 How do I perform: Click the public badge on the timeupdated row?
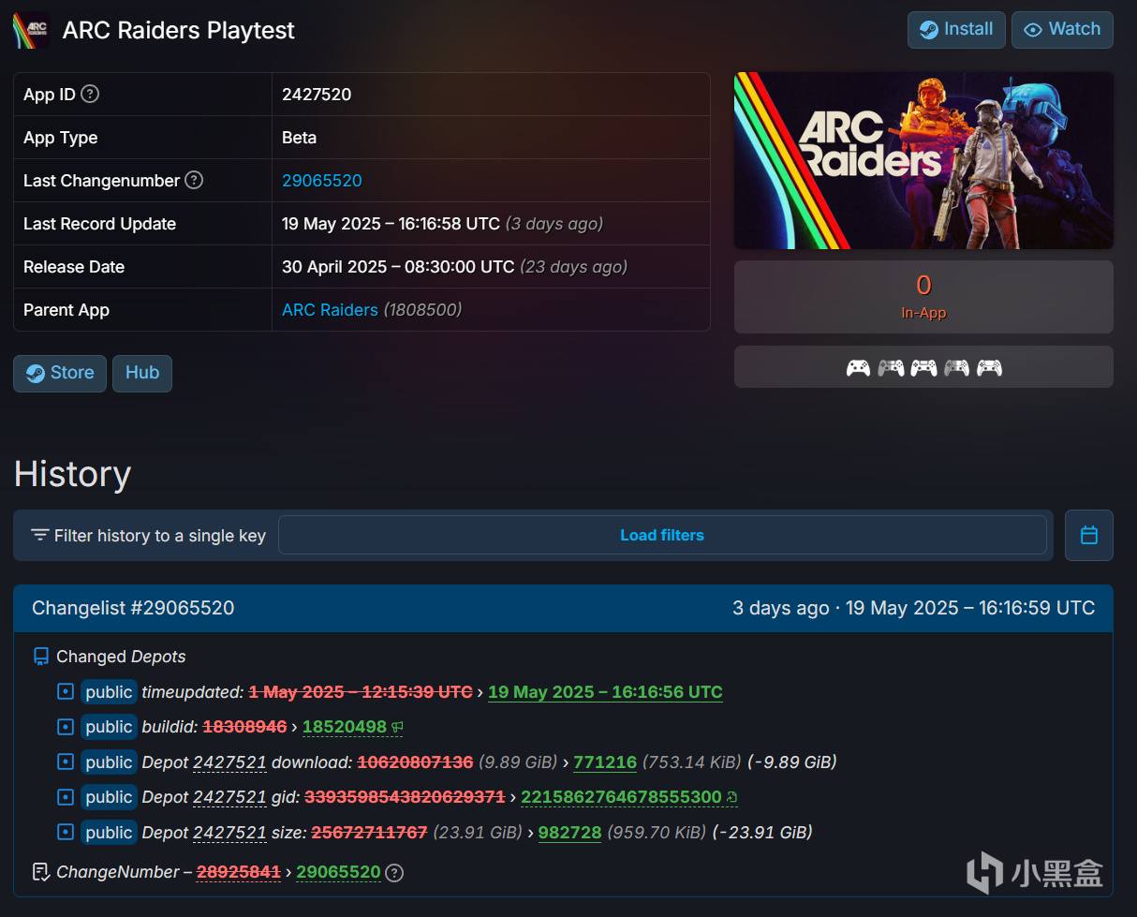click(109, 692)
